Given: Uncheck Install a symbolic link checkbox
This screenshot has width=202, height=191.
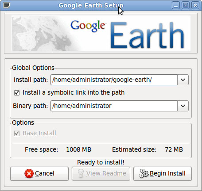Looking at the screenshot, I should point(17,93).
